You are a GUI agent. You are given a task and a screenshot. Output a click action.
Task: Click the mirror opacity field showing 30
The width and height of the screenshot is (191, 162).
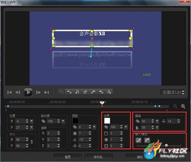point(146,121)
